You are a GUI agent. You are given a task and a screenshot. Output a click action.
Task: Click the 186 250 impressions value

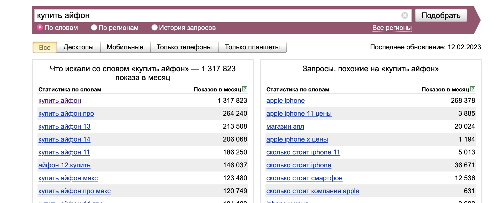pyautogui.click(x=235, y=152)
